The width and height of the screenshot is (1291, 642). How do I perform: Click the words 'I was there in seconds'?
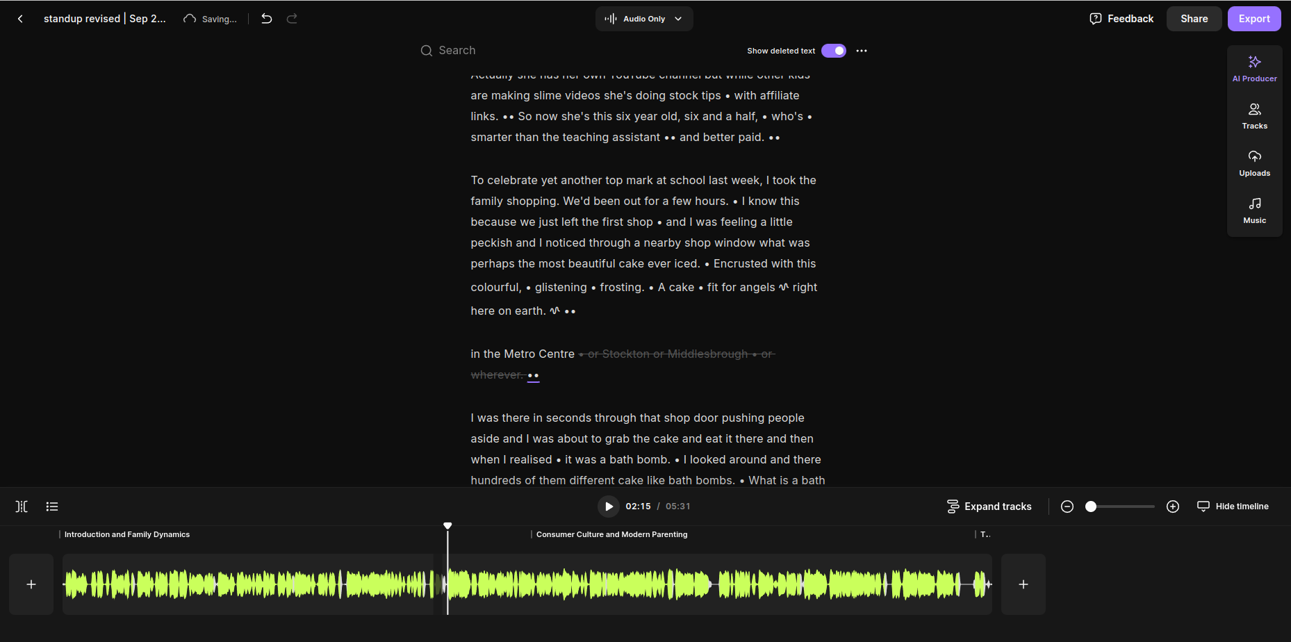532,418
